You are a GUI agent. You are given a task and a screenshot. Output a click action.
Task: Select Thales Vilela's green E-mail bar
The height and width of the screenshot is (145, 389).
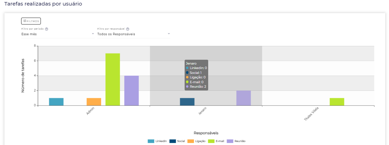(337, 102)
